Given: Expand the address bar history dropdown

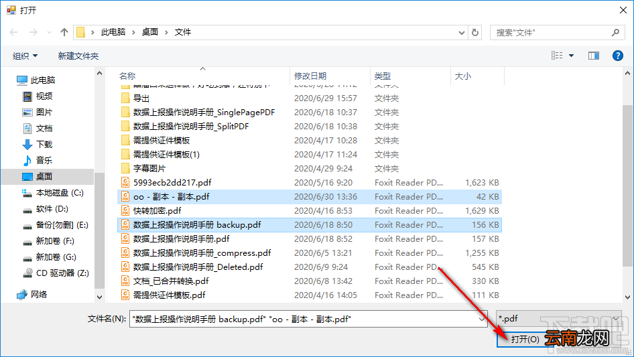Looking at the screenshot, I should [x=461, y=33].
